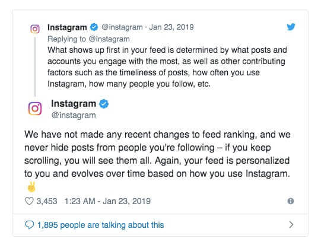
Task: Click the Twitter bird logo
Action: coord(291,27)
